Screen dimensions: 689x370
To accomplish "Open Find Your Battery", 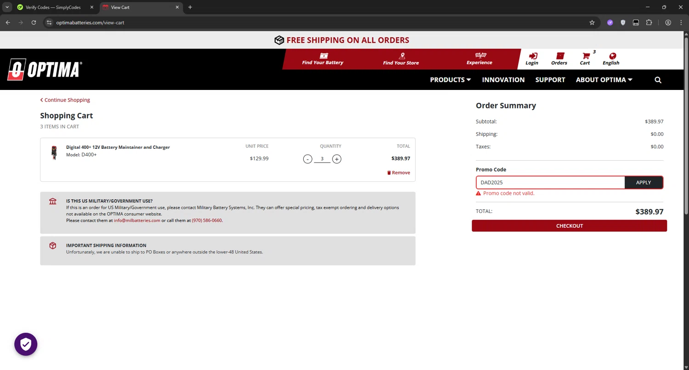I will 322,59.
